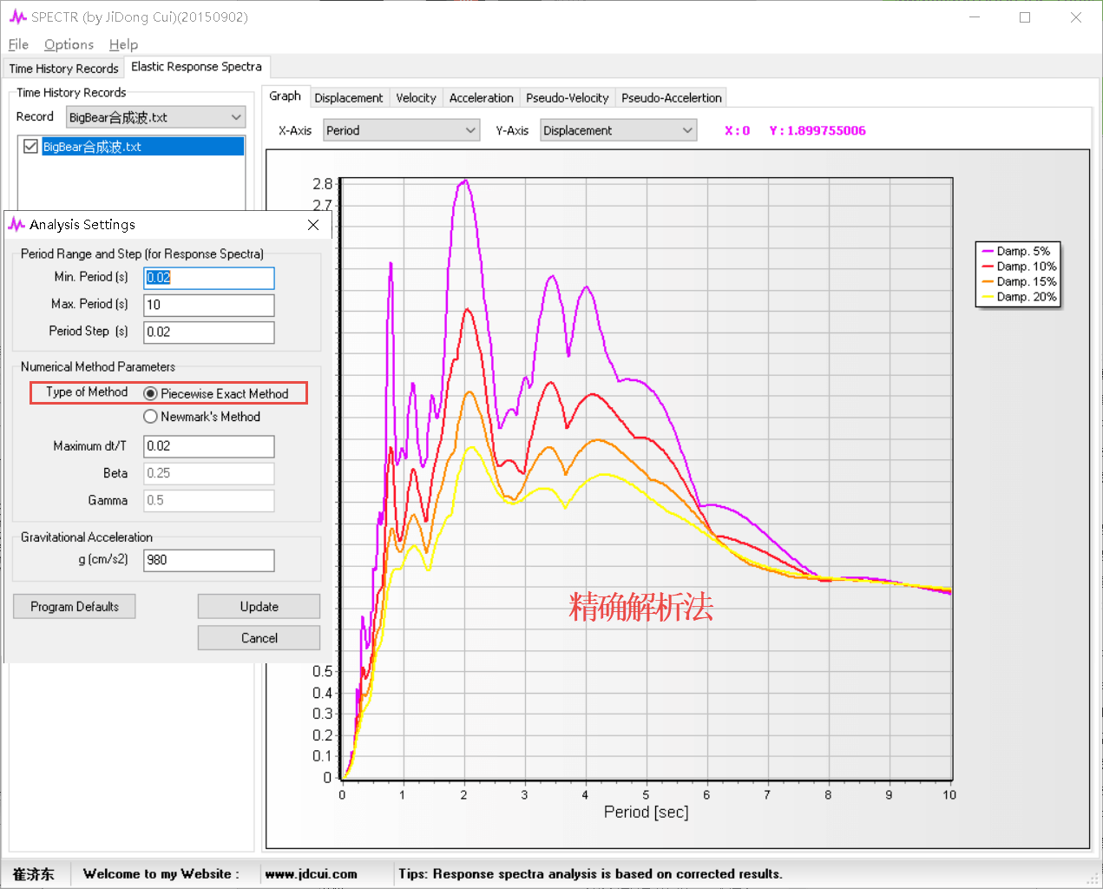Click the Damp. 15% legend entry
This screenshot has width=1103, height=889.
[x=1020, y=282]
